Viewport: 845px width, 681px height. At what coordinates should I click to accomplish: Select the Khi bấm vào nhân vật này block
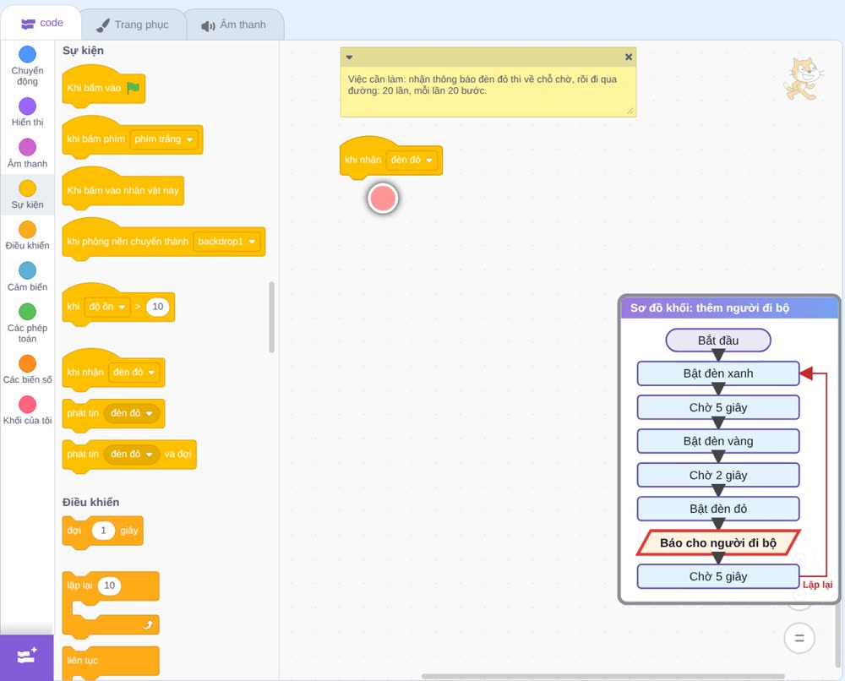click(x=123, y=188)
